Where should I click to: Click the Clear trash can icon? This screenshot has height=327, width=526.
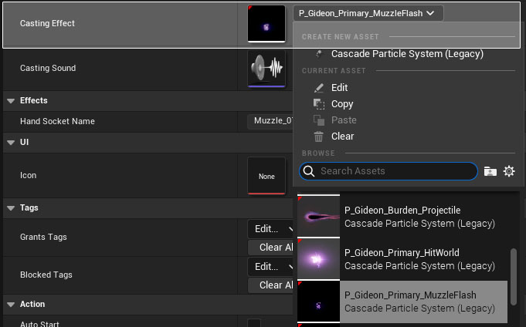pyautogui.click(x=319, y=137)
